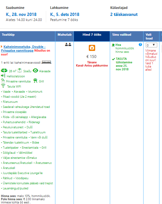Viewport: 162px width, 204px height.
Task: Click the green eye garden view icon
Action: (x=35, y=71)
